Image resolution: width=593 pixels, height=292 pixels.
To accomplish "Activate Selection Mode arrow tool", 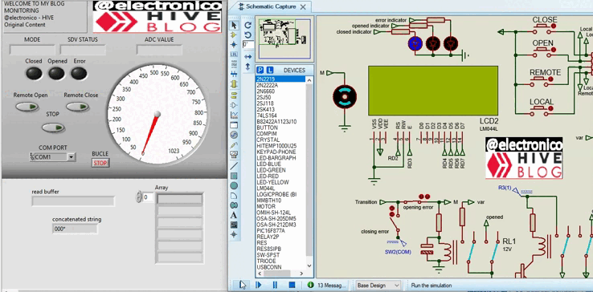I will (234, 26).
